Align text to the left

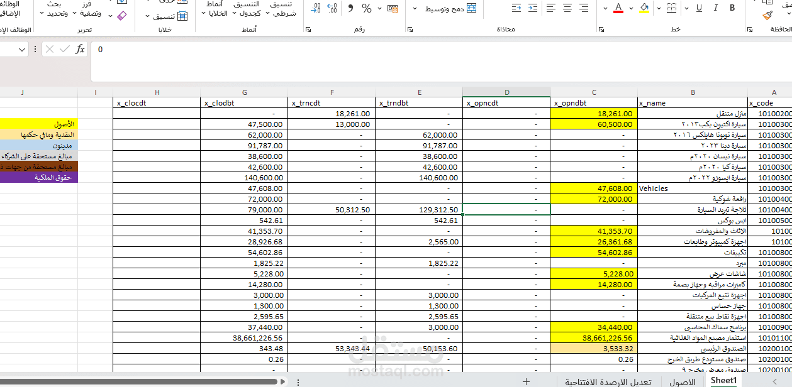pyautogui.click(x=551, y=8)
